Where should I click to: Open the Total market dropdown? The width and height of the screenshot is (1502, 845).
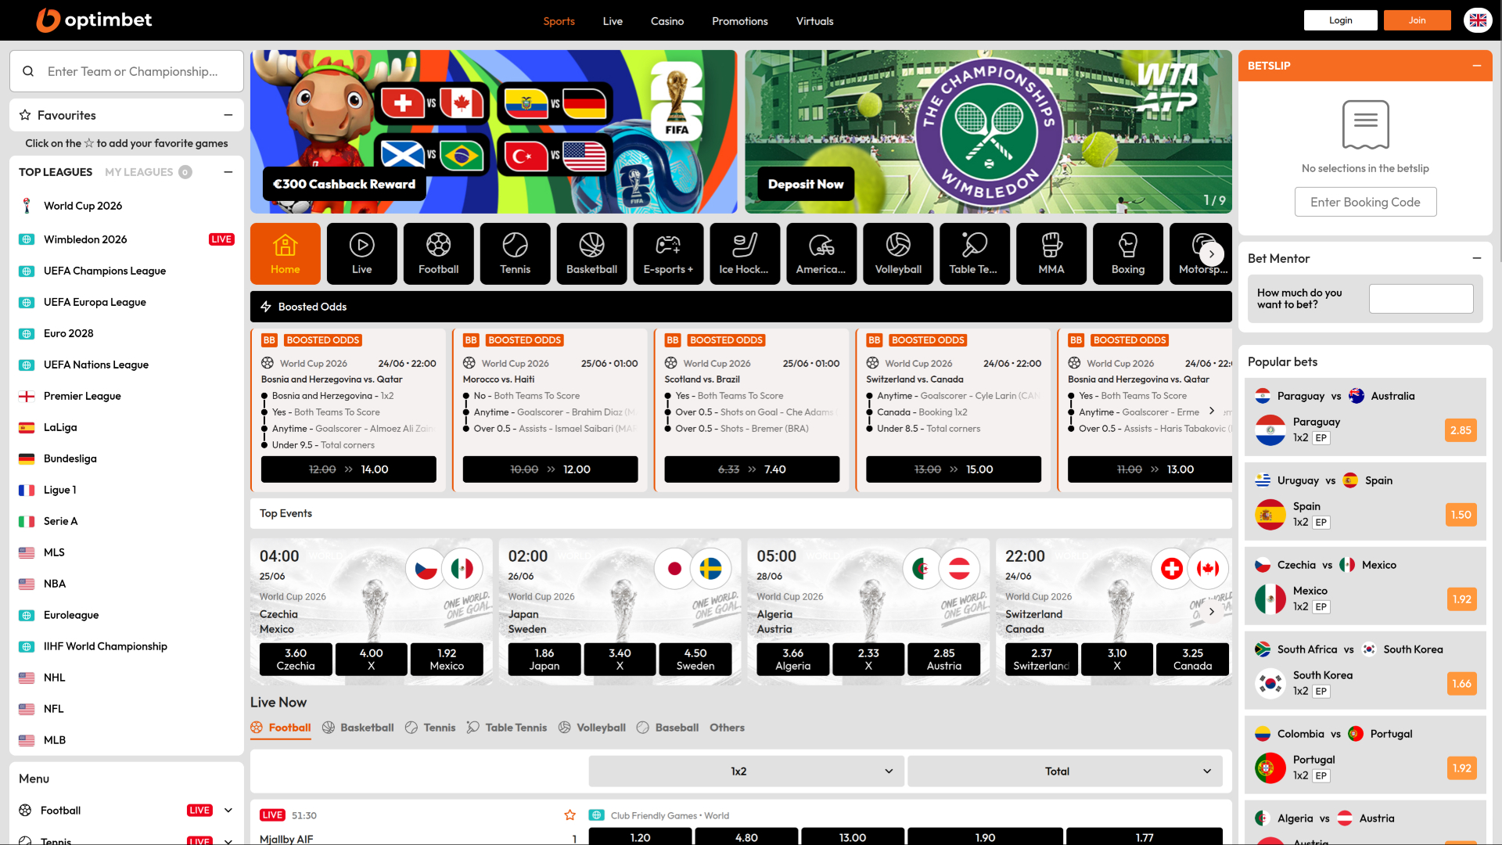click(1065, 771)
